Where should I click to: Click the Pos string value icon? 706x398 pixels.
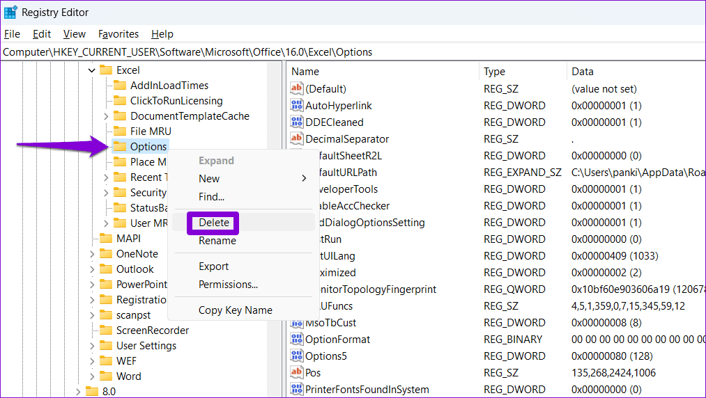(296, 372)
